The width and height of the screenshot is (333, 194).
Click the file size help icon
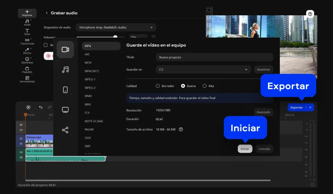(181, 129)
